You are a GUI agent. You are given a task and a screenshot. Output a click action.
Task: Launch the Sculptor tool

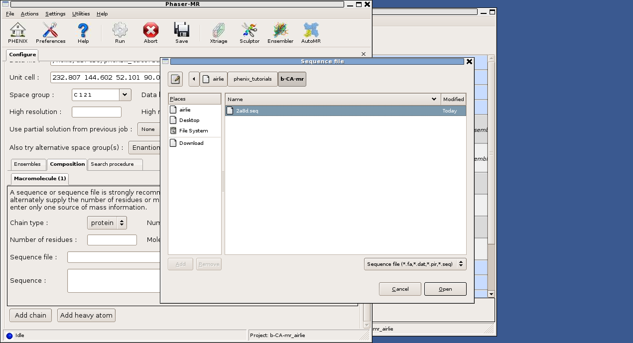249,33
